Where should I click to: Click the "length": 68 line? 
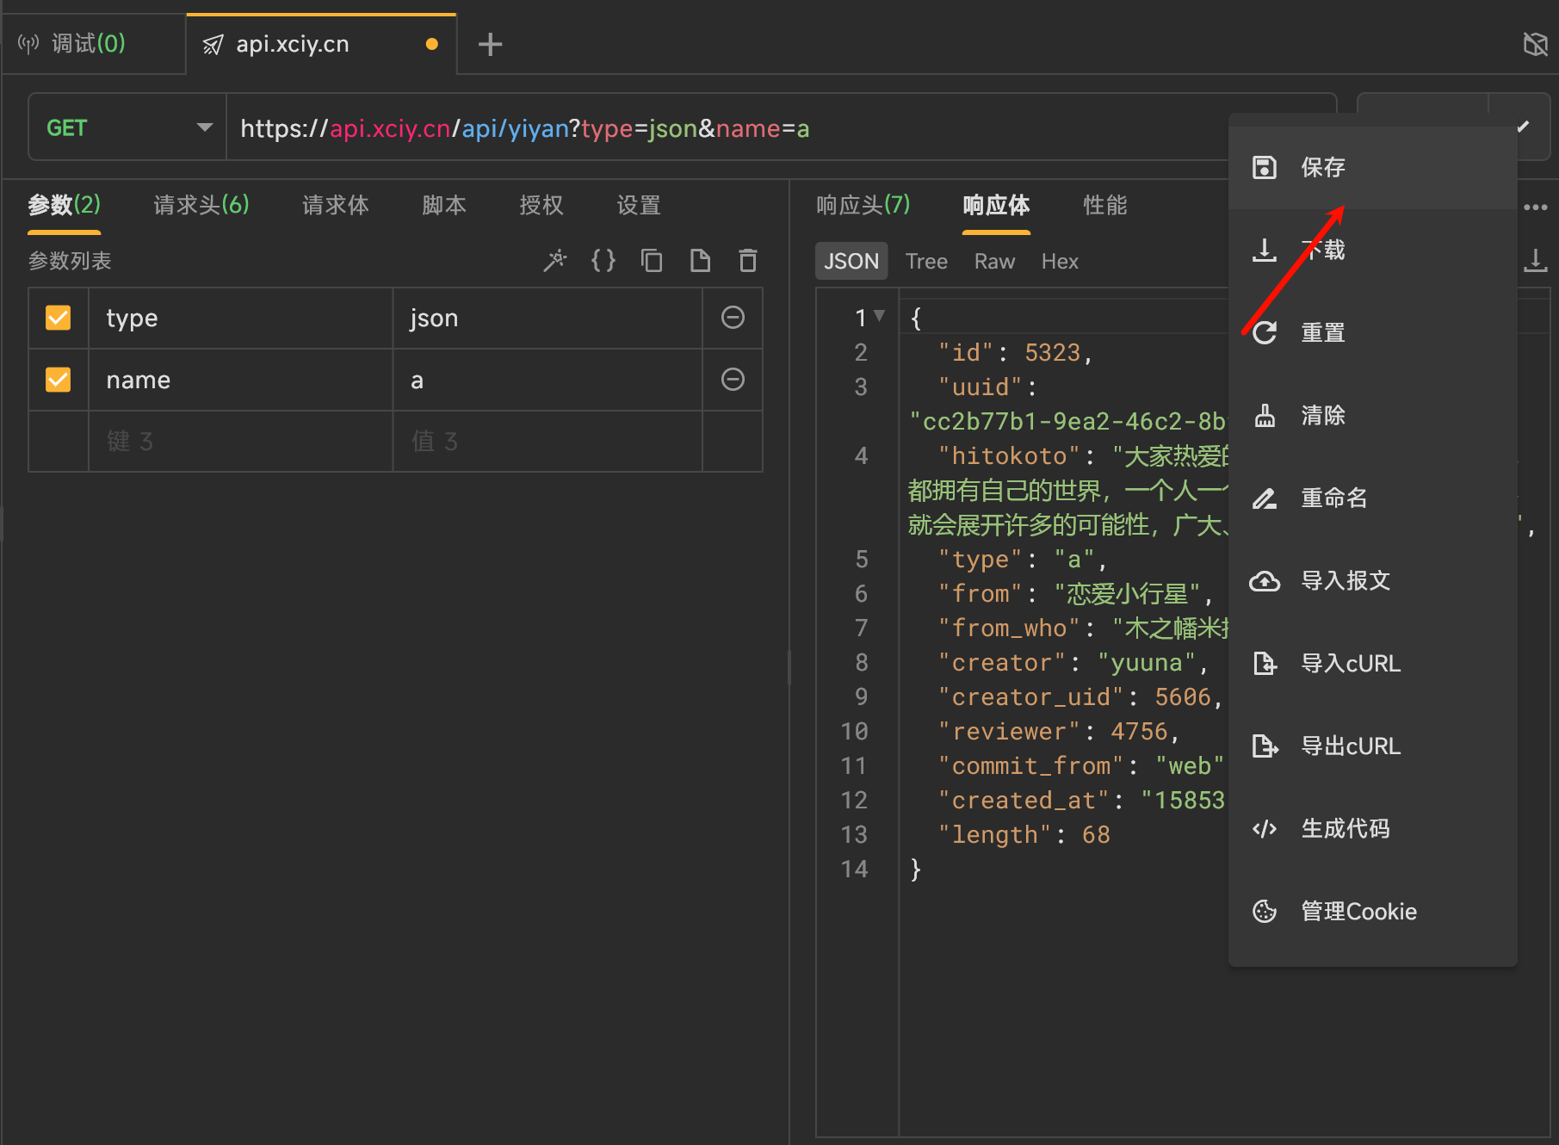pos(1024,834)
